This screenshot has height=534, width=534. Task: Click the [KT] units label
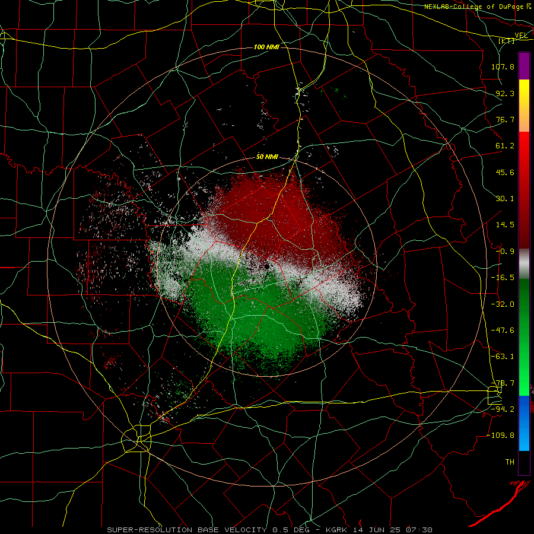[x=507, y=41]
